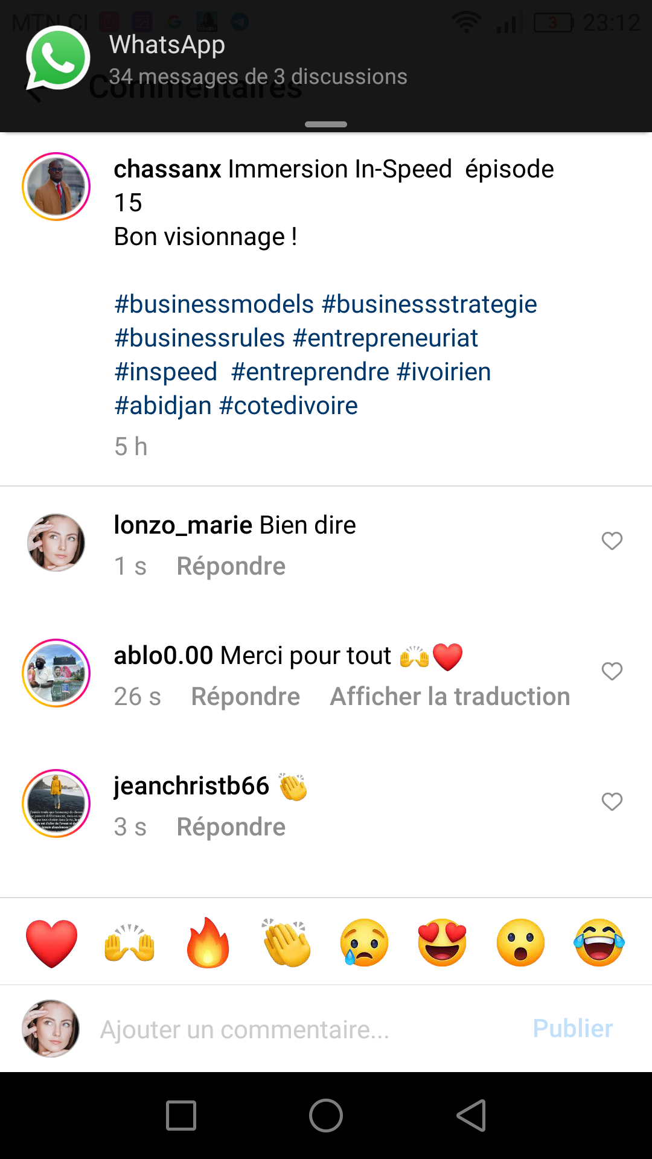652x1159 pixels.
Task: Show translation of ablo0.00's comment
Action: pyautogui.click(x=450, y=697)
